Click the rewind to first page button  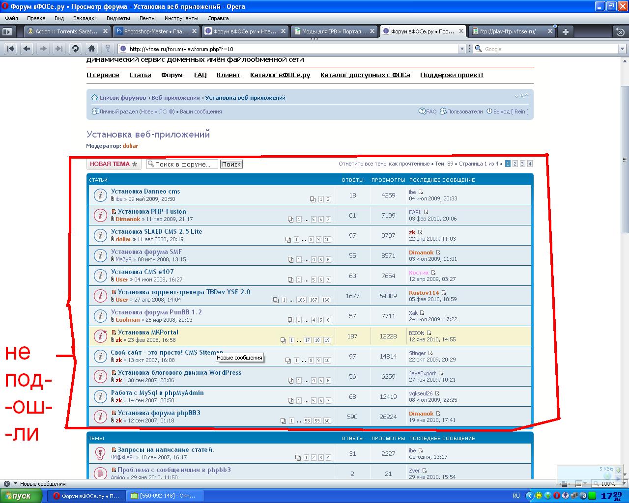click(11, 49)
